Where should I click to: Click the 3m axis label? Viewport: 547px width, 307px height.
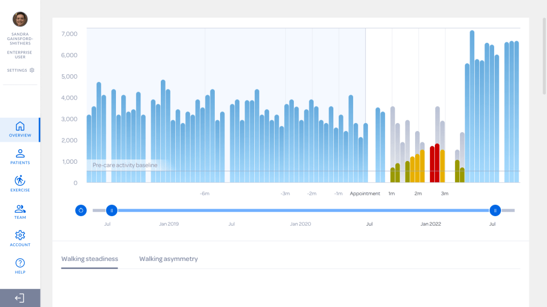click(444, 194)
